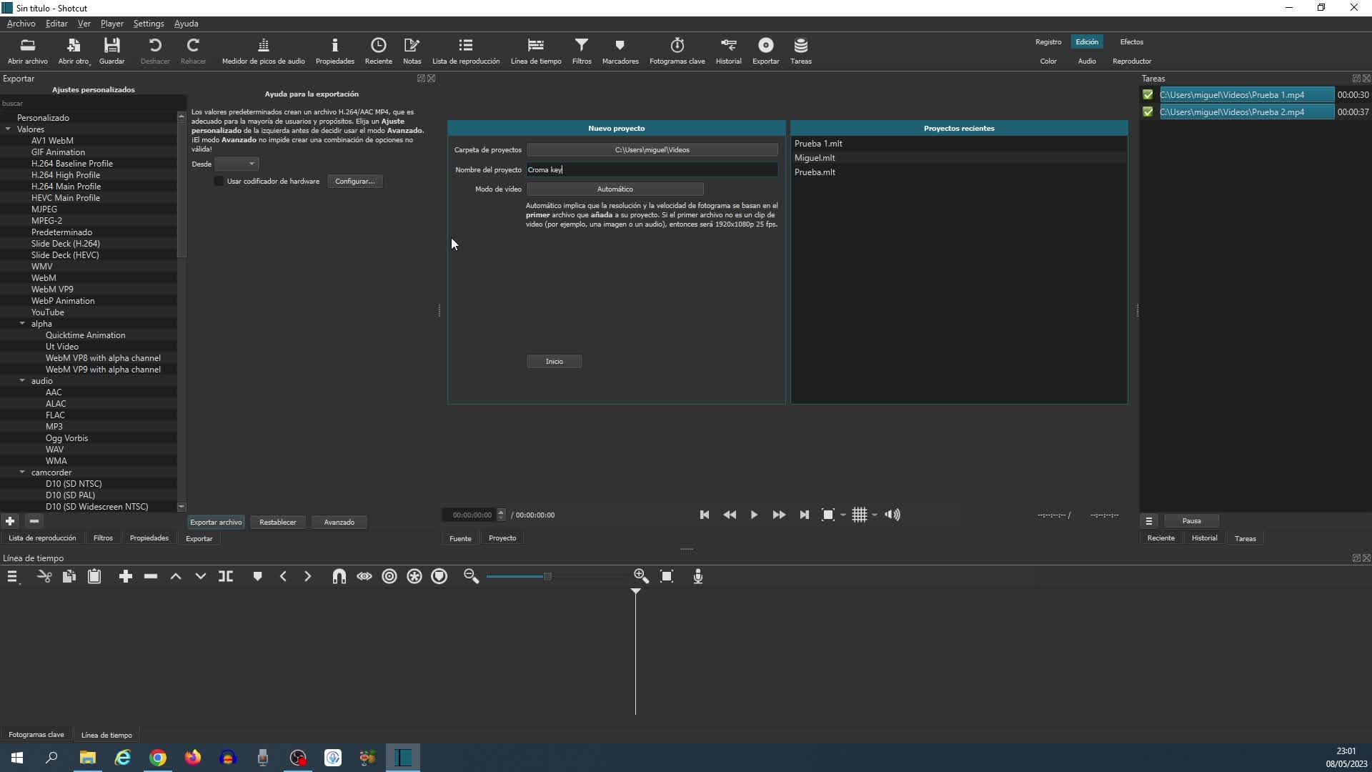The image size is (1372, 772).
Task: Switch to the Proyecto tab
Action: pos(502,538)
